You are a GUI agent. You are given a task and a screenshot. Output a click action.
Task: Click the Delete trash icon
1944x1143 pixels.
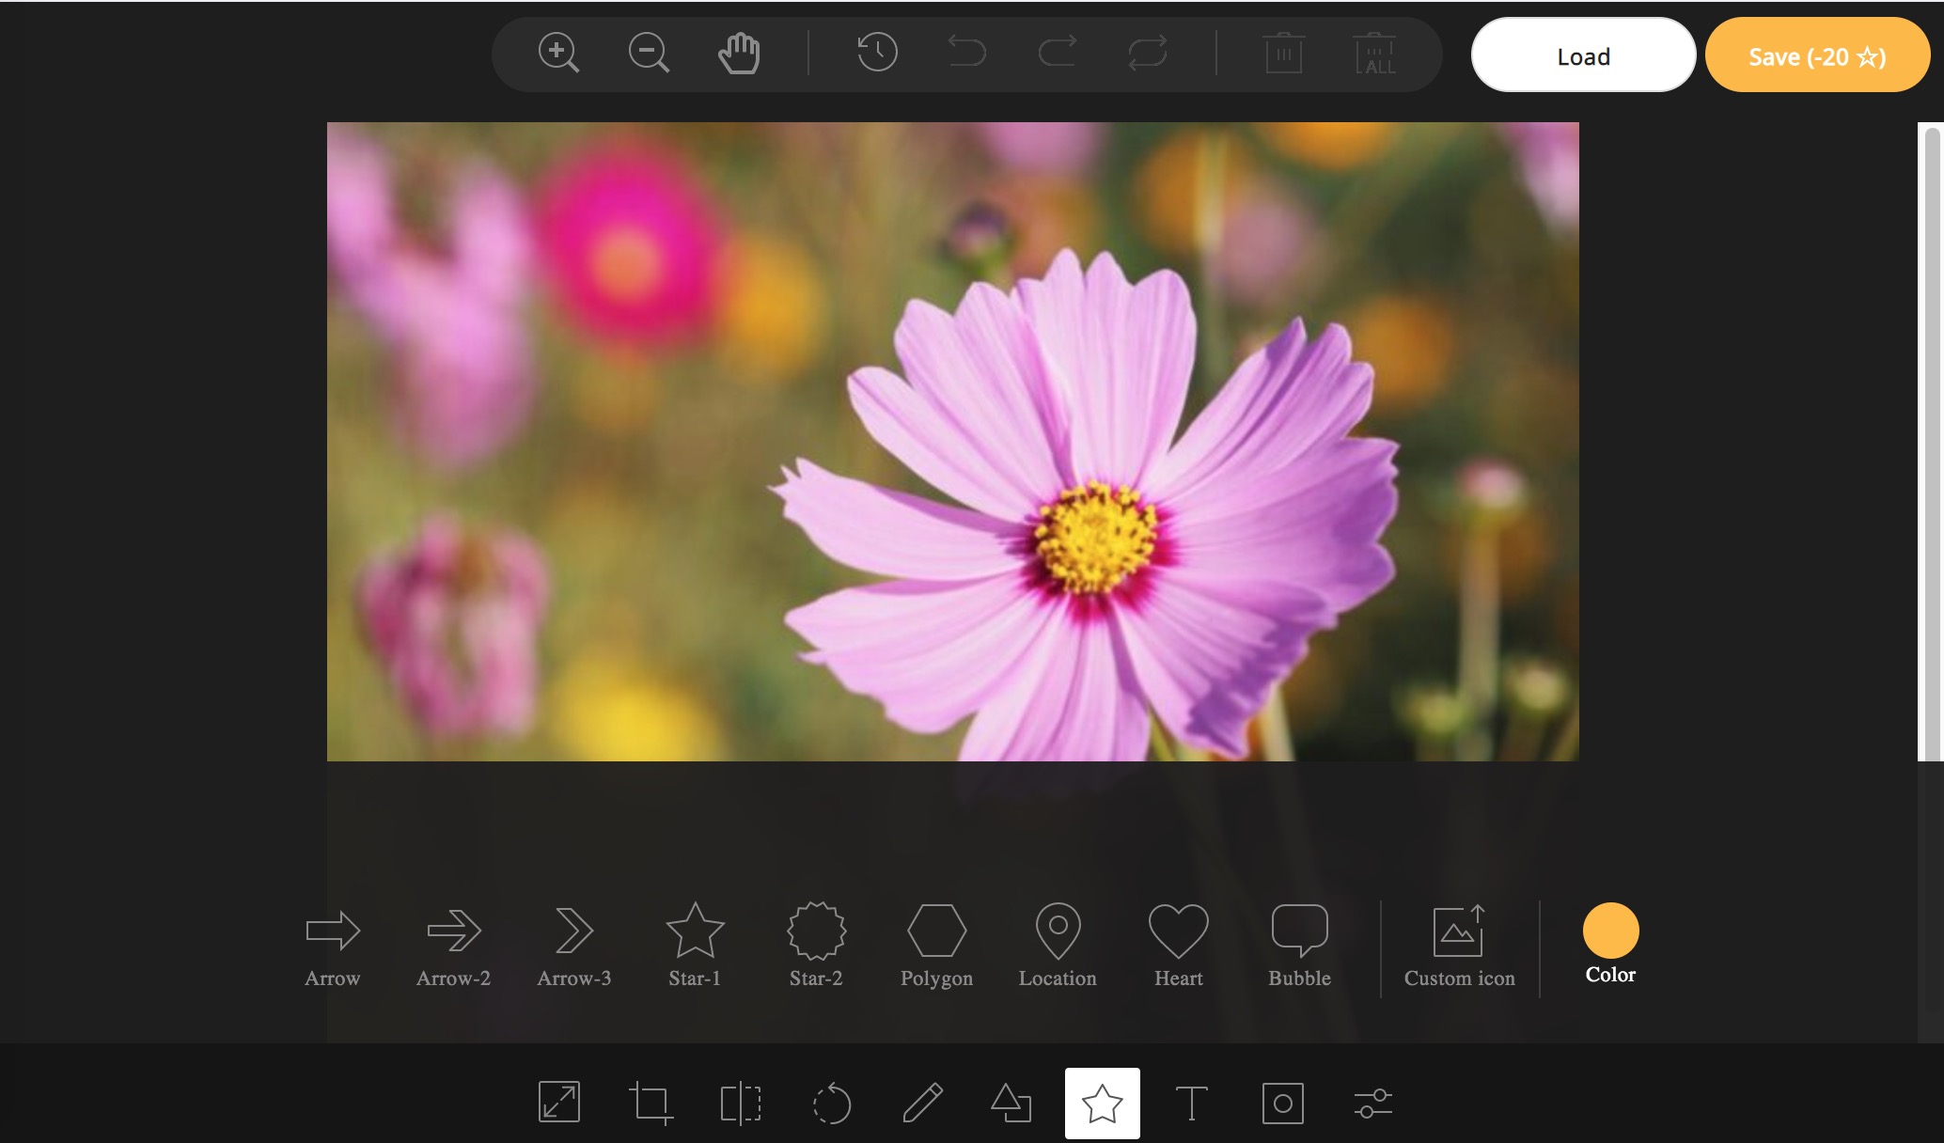pos(1284,53)
